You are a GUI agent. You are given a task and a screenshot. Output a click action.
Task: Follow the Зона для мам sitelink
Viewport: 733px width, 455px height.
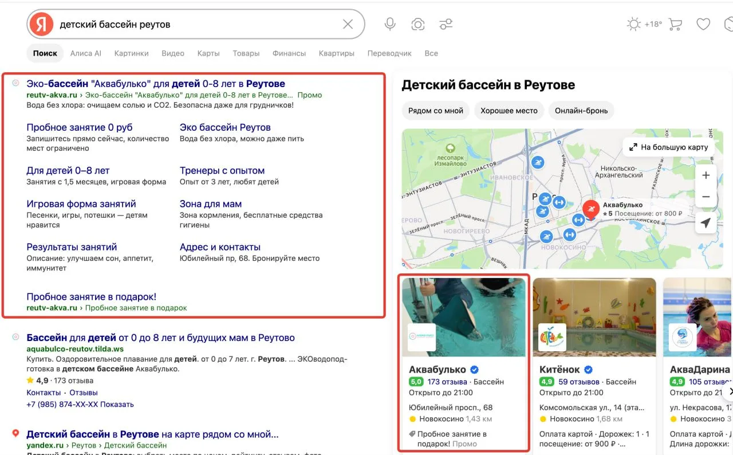click(x=211, y=203)
